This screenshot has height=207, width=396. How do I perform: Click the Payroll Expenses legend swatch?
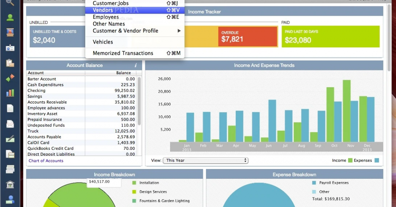(x=314, y=183)
